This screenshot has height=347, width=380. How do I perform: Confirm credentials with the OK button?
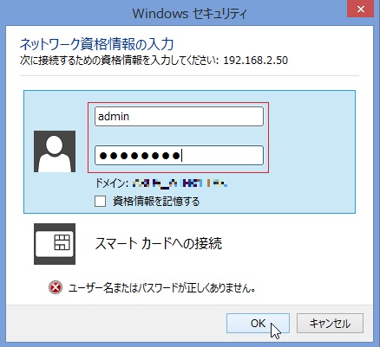[258, 324]
